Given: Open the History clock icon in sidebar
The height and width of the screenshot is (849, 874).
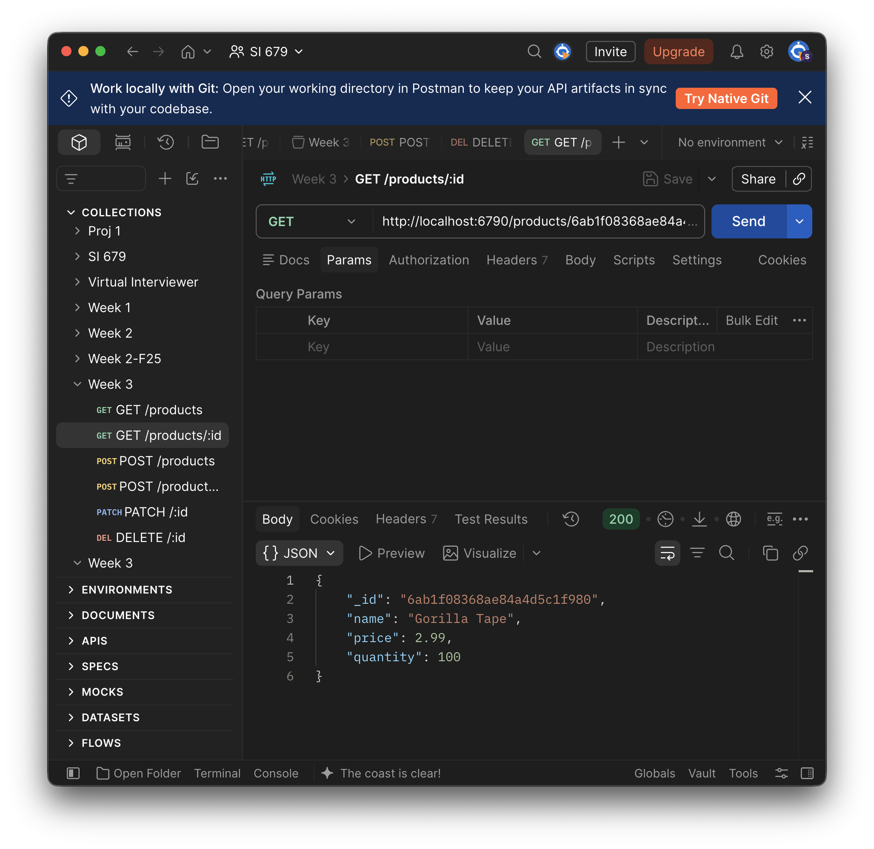Looking at the screenshot, I should click(166, 142).
